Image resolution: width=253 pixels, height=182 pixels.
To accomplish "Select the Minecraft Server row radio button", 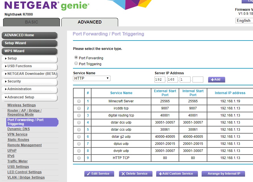I will [x=79, y=101].
